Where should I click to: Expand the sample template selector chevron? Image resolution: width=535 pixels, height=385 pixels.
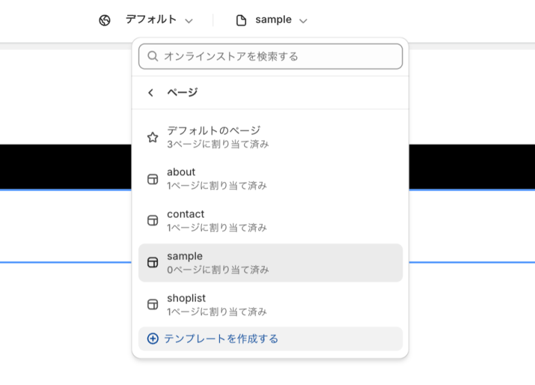pos(303,21)
